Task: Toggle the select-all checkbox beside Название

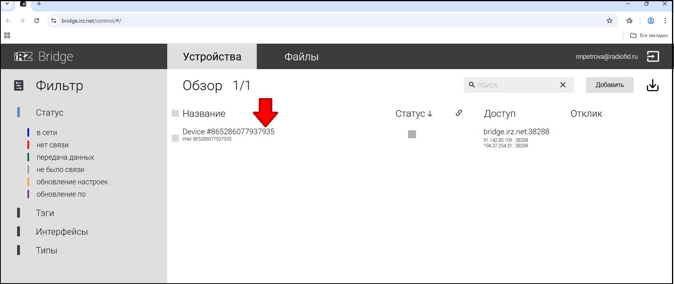Action: click(175, 113)
